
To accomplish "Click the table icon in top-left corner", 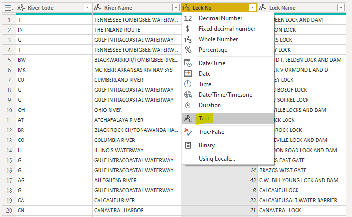I will tap(8, 8).
